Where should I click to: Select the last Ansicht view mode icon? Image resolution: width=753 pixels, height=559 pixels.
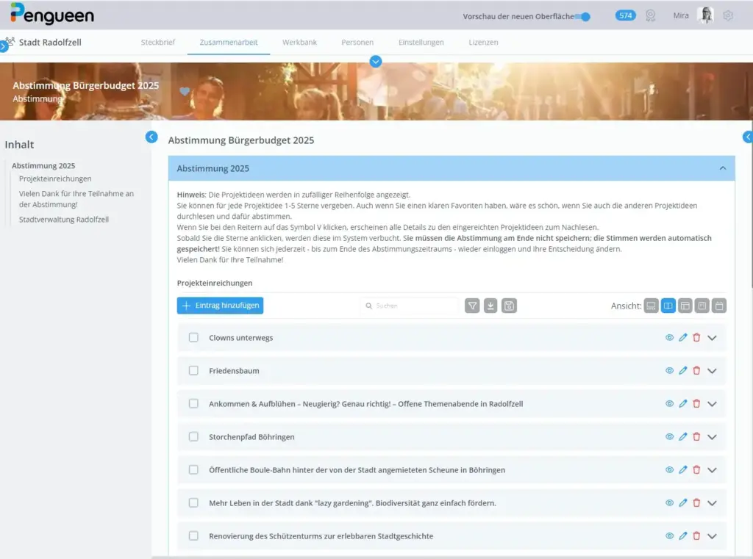[x=718, y=306]
